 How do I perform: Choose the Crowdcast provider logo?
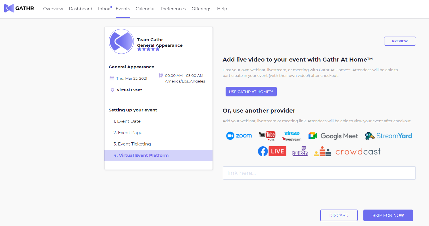347,151
